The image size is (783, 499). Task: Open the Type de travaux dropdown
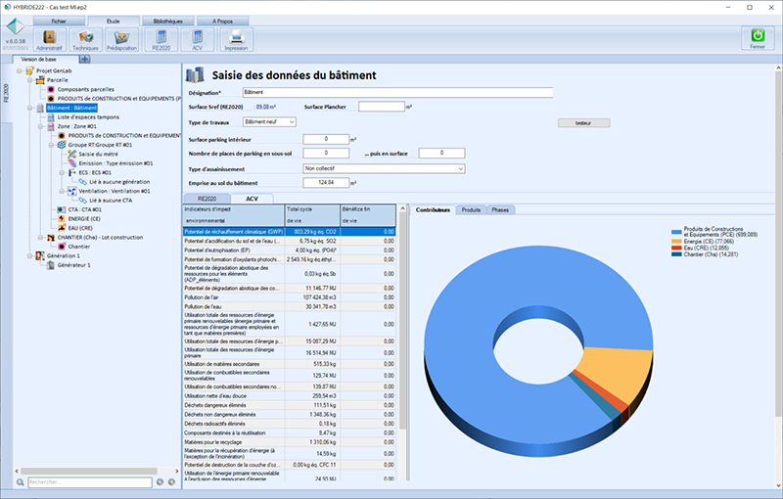pos(270,121)
